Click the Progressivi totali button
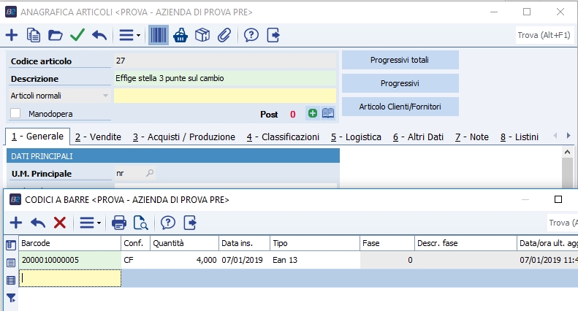 (x=400, y=60)
